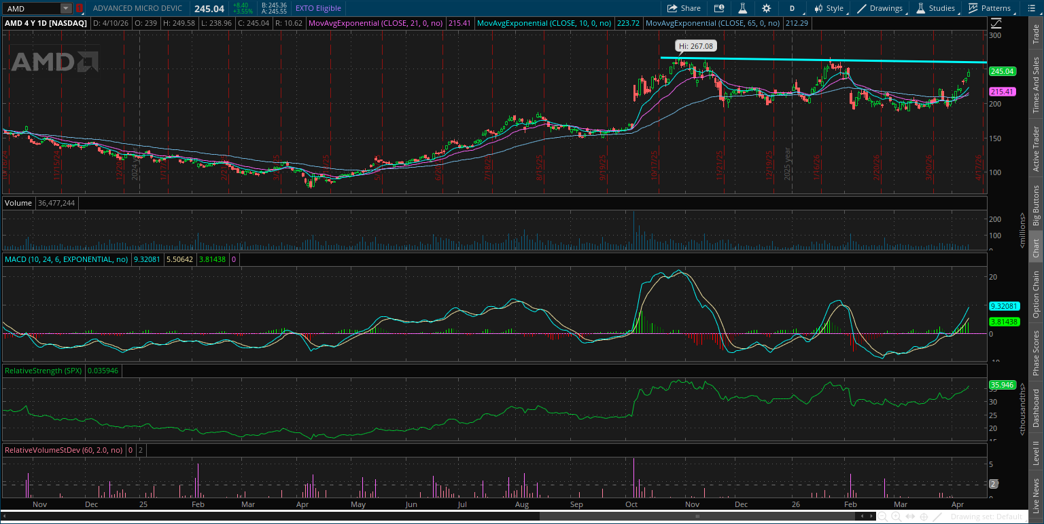The image size is (1044, 524).
Task: Click the last price 245.04 in header
Action: (209, 9)
